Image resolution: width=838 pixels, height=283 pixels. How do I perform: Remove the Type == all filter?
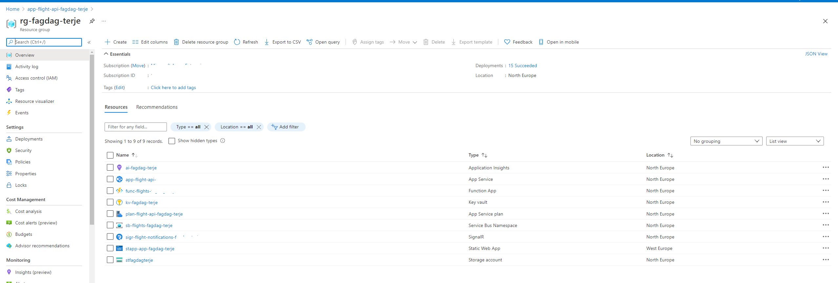[207, 127]
